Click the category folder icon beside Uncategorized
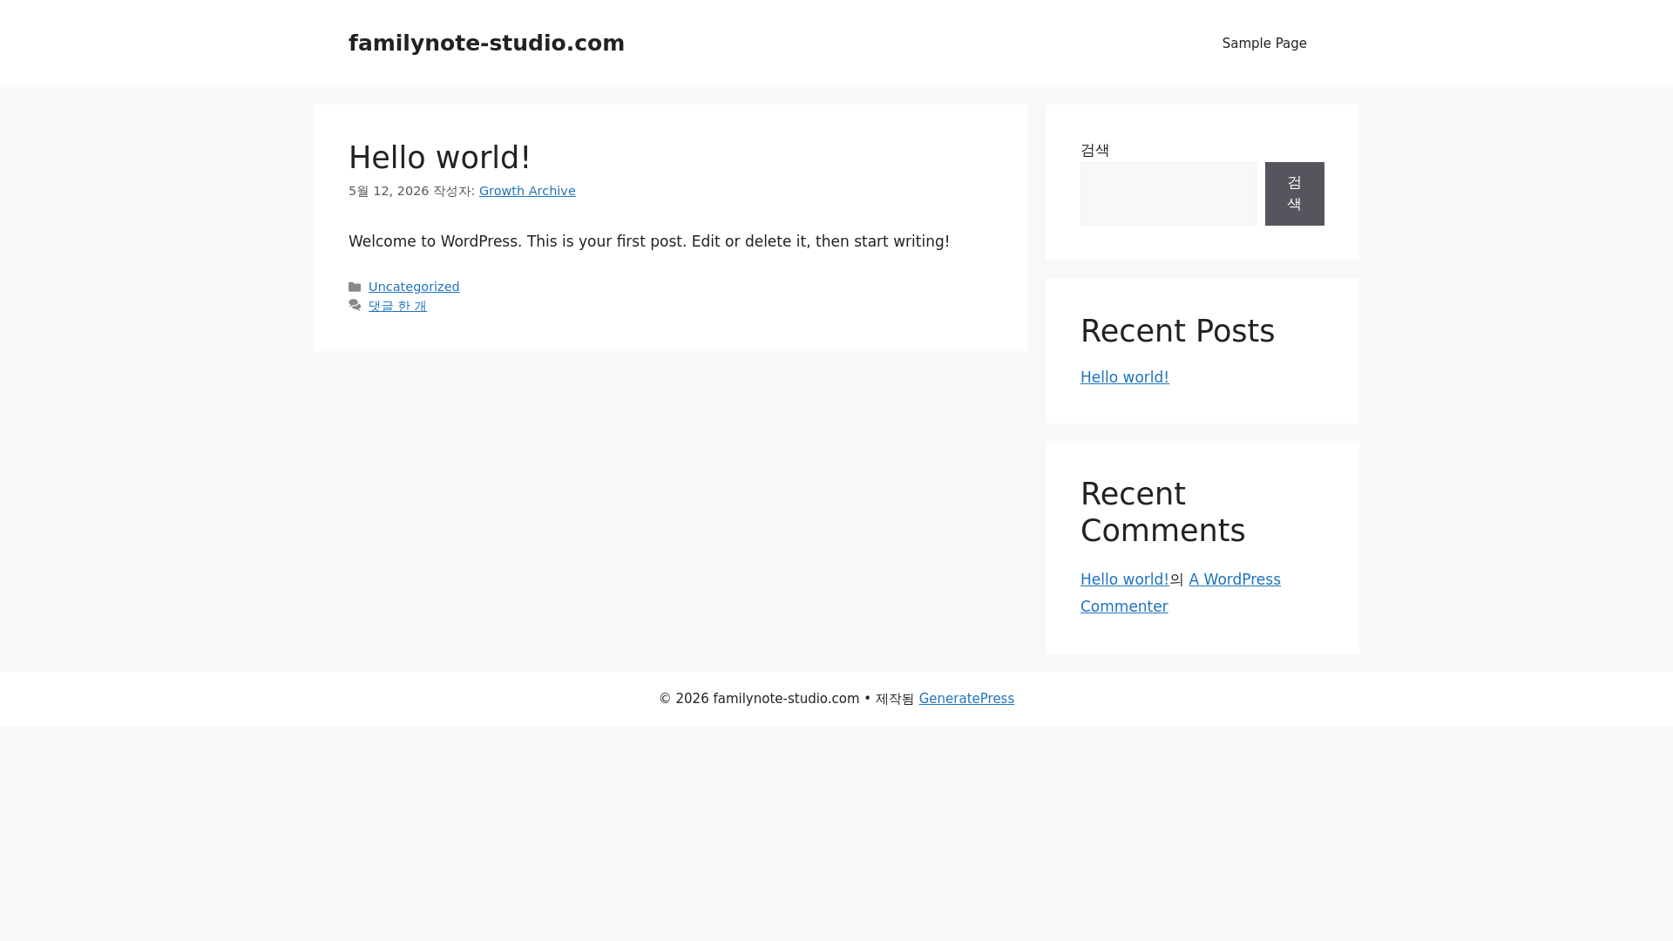This screenshot has height=941, width=1673. 355,287
